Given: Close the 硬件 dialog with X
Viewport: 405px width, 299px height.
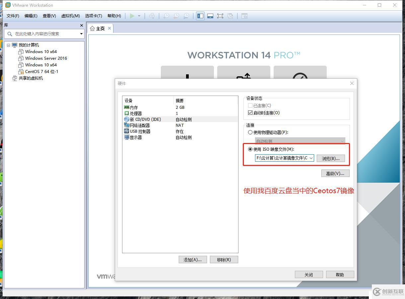Looking at the screenshot, I should coord(352,83).
